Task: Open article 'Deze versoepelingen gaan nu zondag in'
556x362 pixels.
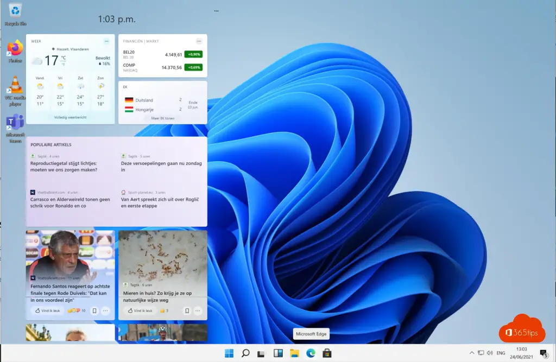Action: point(161,167)
